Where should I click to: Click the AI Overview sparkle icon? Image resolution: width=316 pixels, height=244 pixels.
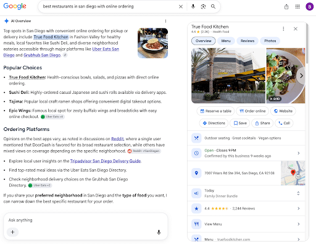click(6, 21)
